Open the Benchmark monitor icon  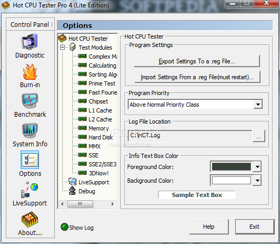(30, 101)
